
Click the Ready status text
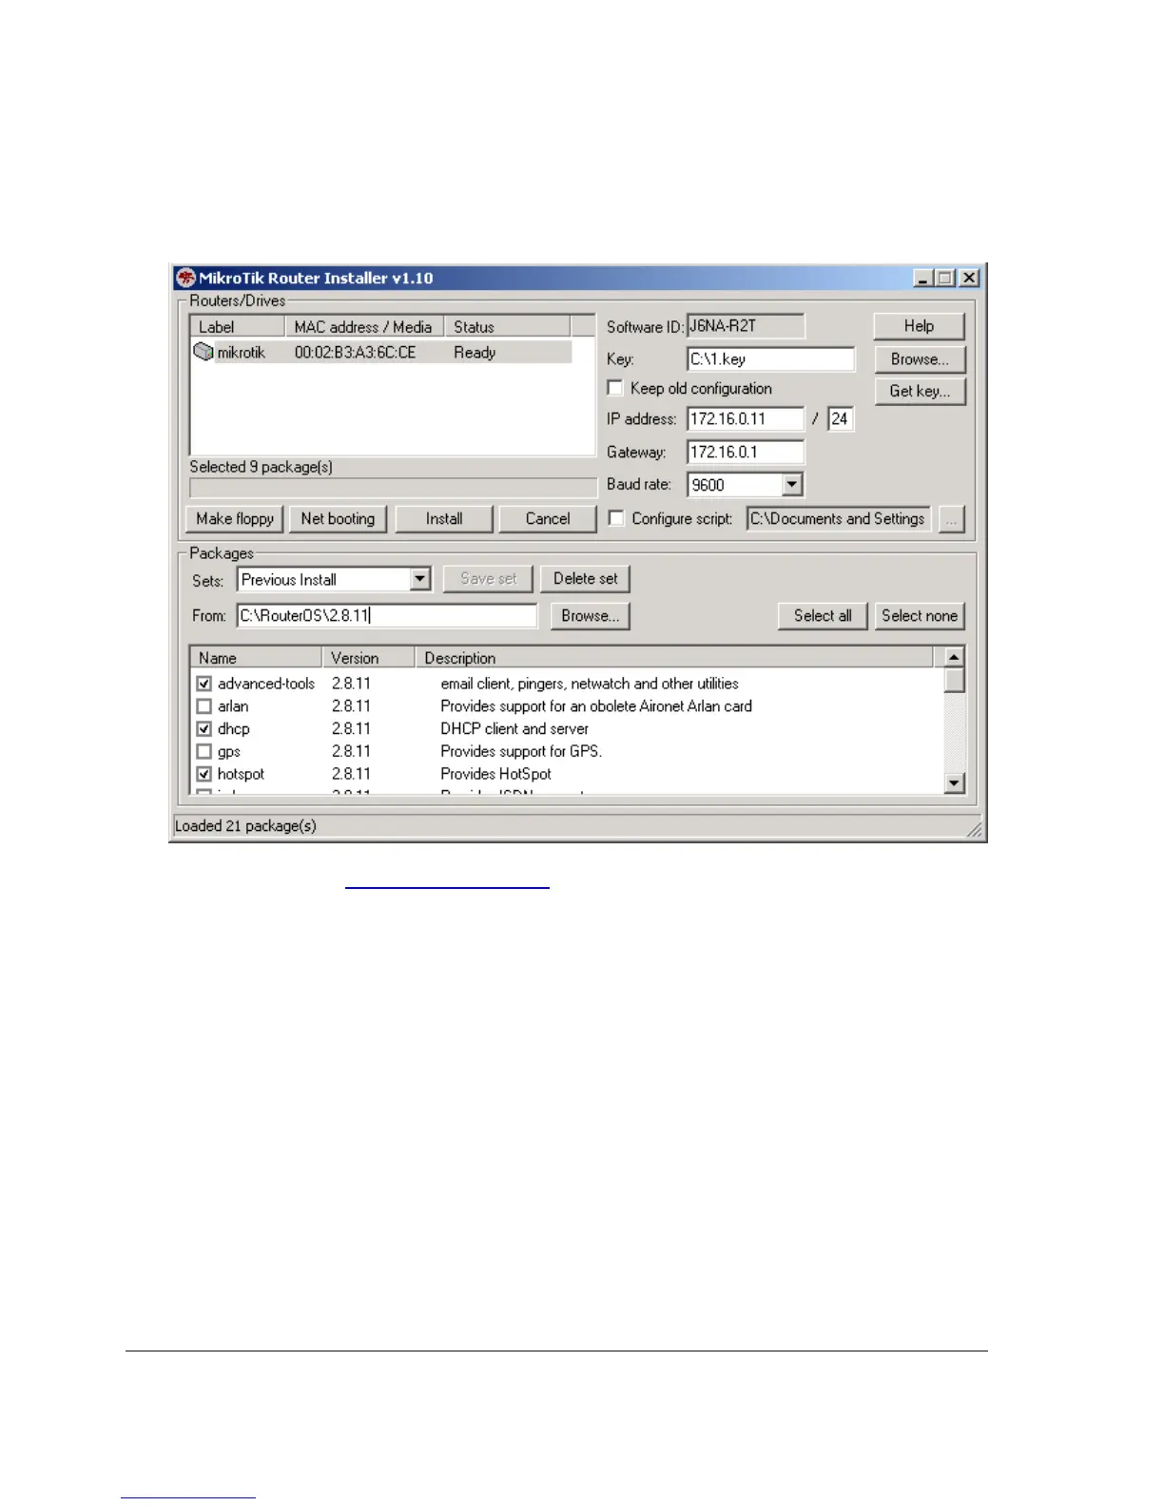click(x=475, y=353)
